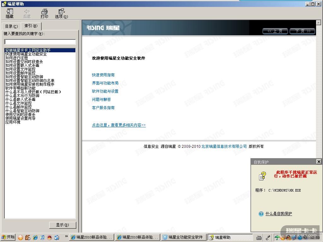Screen dimensions: 323x242
Task: Expand the quick launch overflow chevron
Action: pyautogui.click(x=66, y=236)
